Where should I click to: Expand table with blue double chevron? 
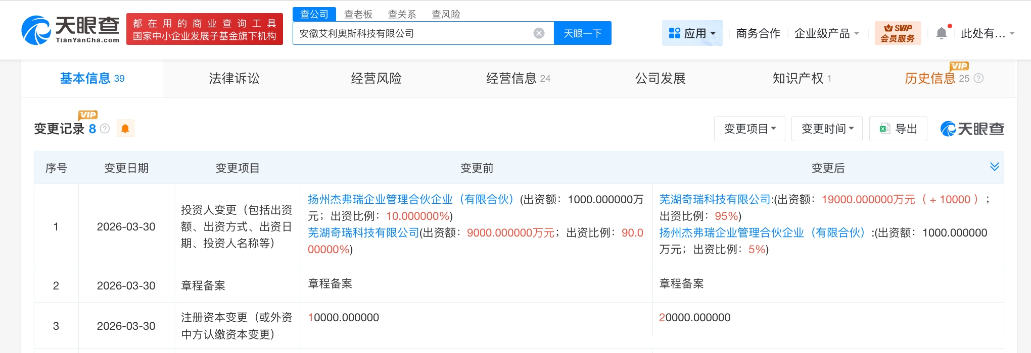pyautogui.click(x=994, y=167)
